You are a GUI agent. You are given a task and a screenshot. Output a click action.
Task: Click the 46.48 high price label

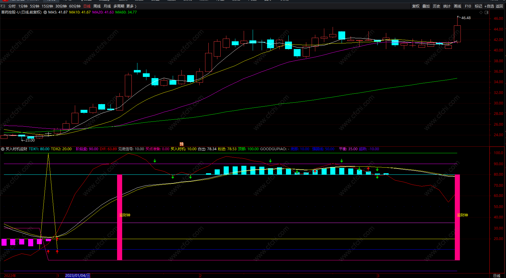[x=466, y=18]
